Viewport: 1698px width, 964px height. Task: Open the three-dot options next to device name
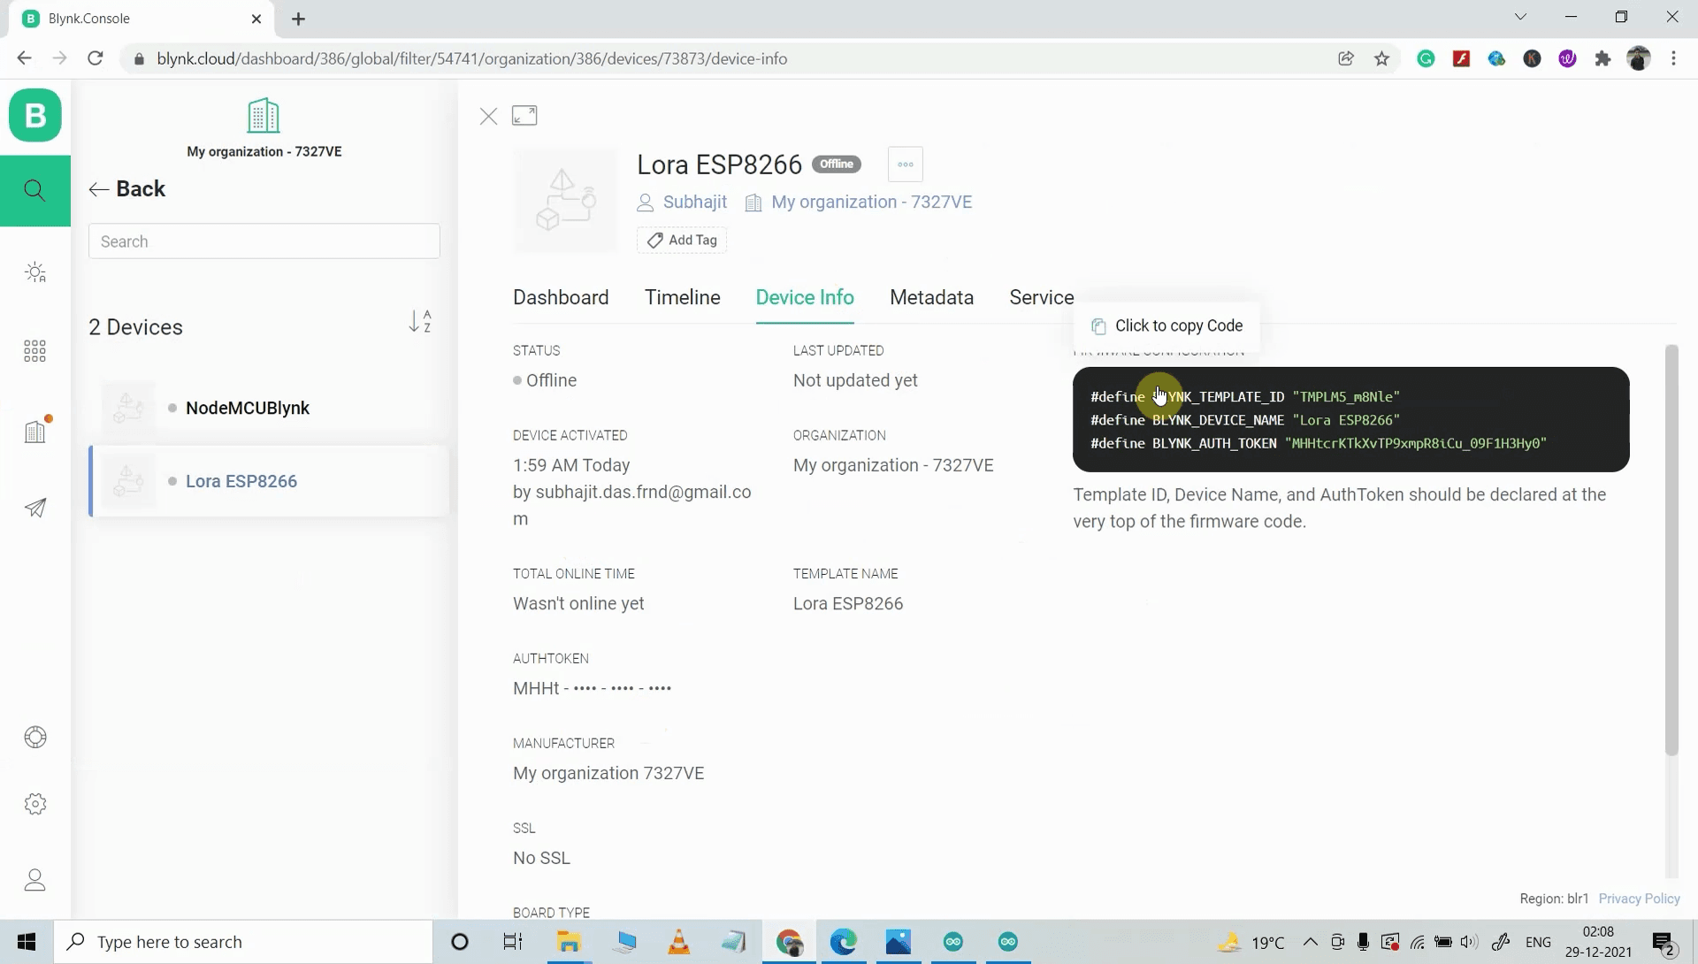[x=905, y=164]
